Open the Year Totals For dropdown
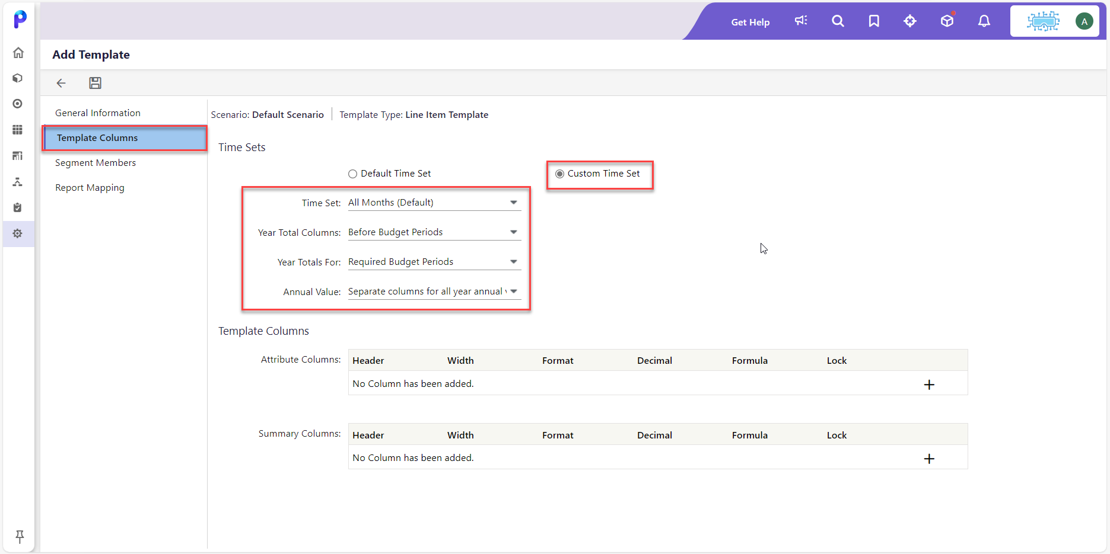 click(434, 262)
